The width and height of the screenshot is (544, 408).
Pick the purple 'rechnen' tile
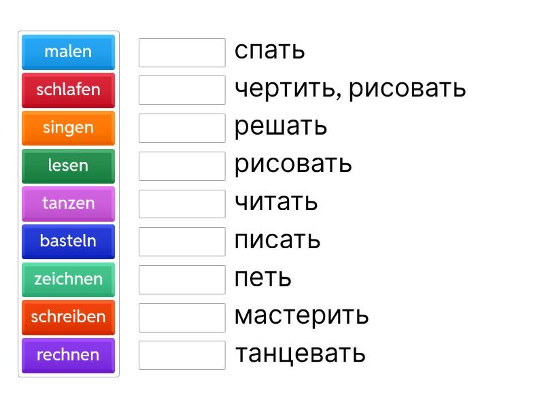point(68,355)
